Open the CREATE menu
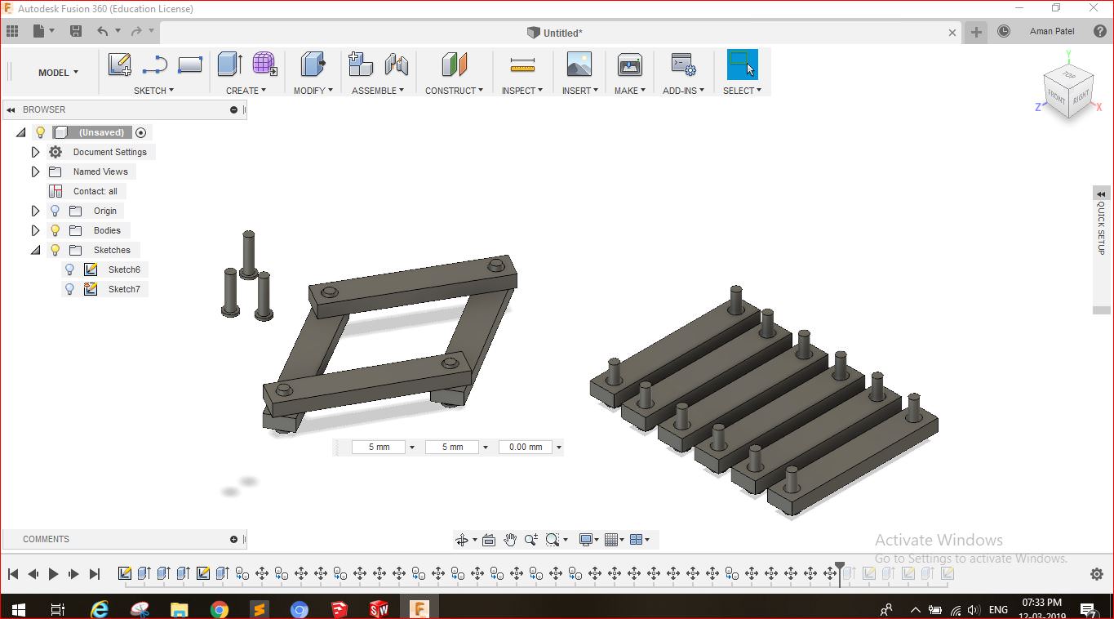1114x619 pixels. (246, 91)
